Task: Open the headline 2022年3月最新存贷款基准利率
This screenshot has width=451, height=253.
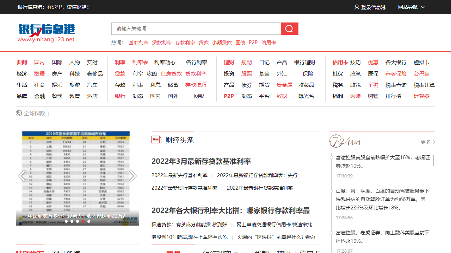Action: point(201,162)
